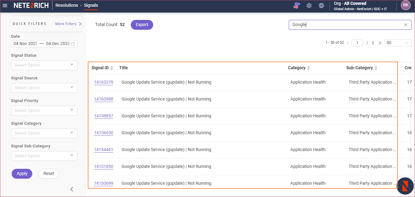Open the RK user avatar menu
Screen dimensions: 415x197
tap(405, 5)
